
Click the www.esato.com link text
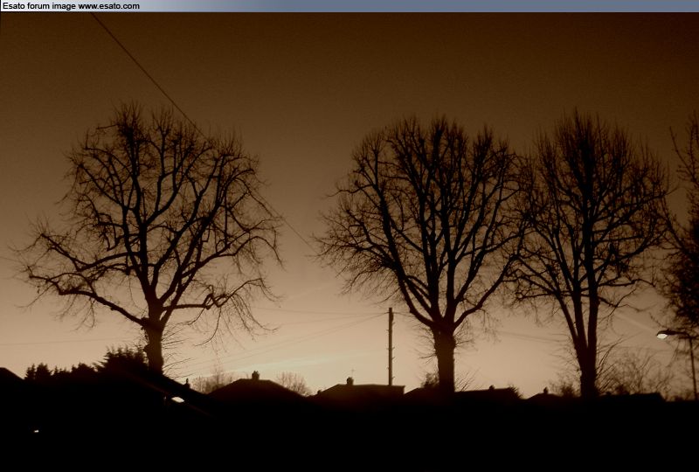click(x=108, y=6)
